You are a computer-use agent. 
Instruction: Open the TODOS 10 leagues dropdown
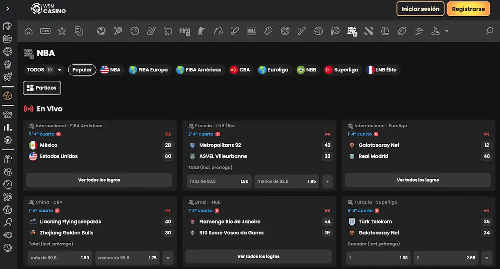point(44,70)
